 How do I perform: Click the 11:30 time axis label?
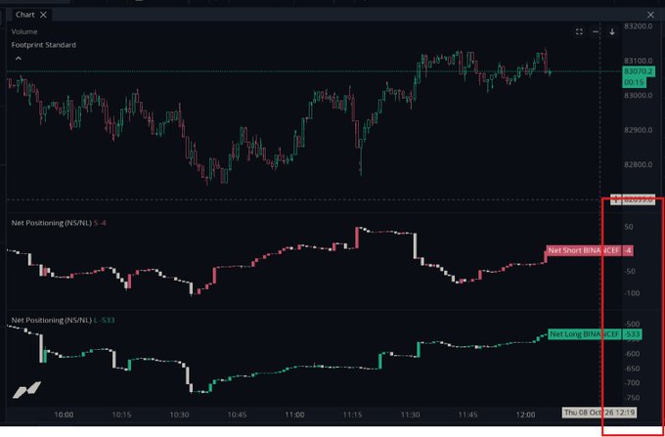click(410, 415)
